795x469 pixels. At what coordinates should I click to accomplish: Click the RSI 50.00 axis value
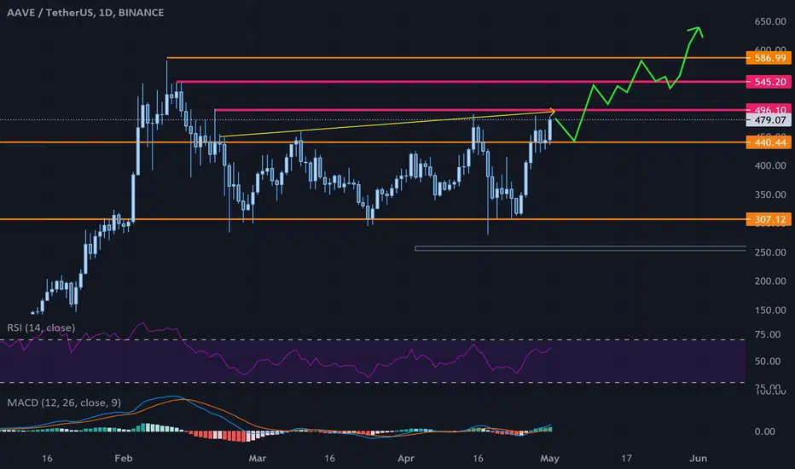tap(768, 361)
